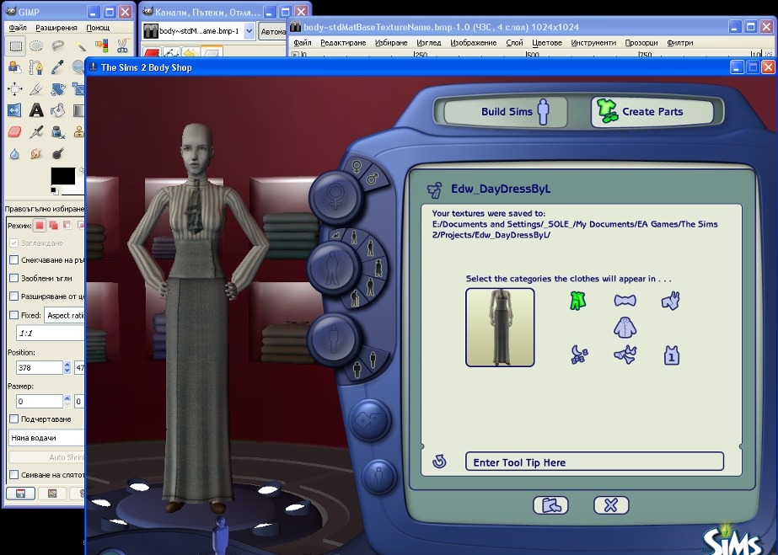Open the Файл menu in the image window

click(x=303, y=43)
